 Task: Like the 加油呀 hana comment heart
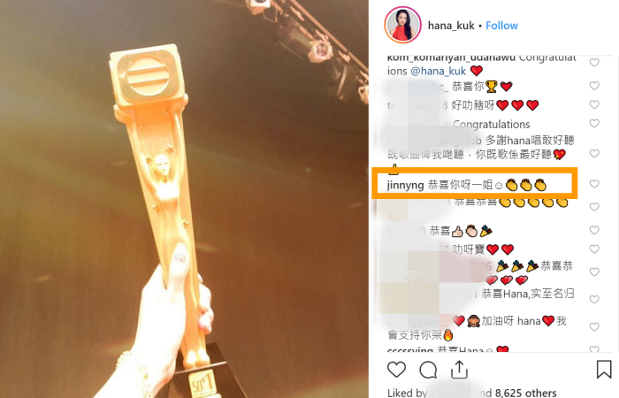594,326
